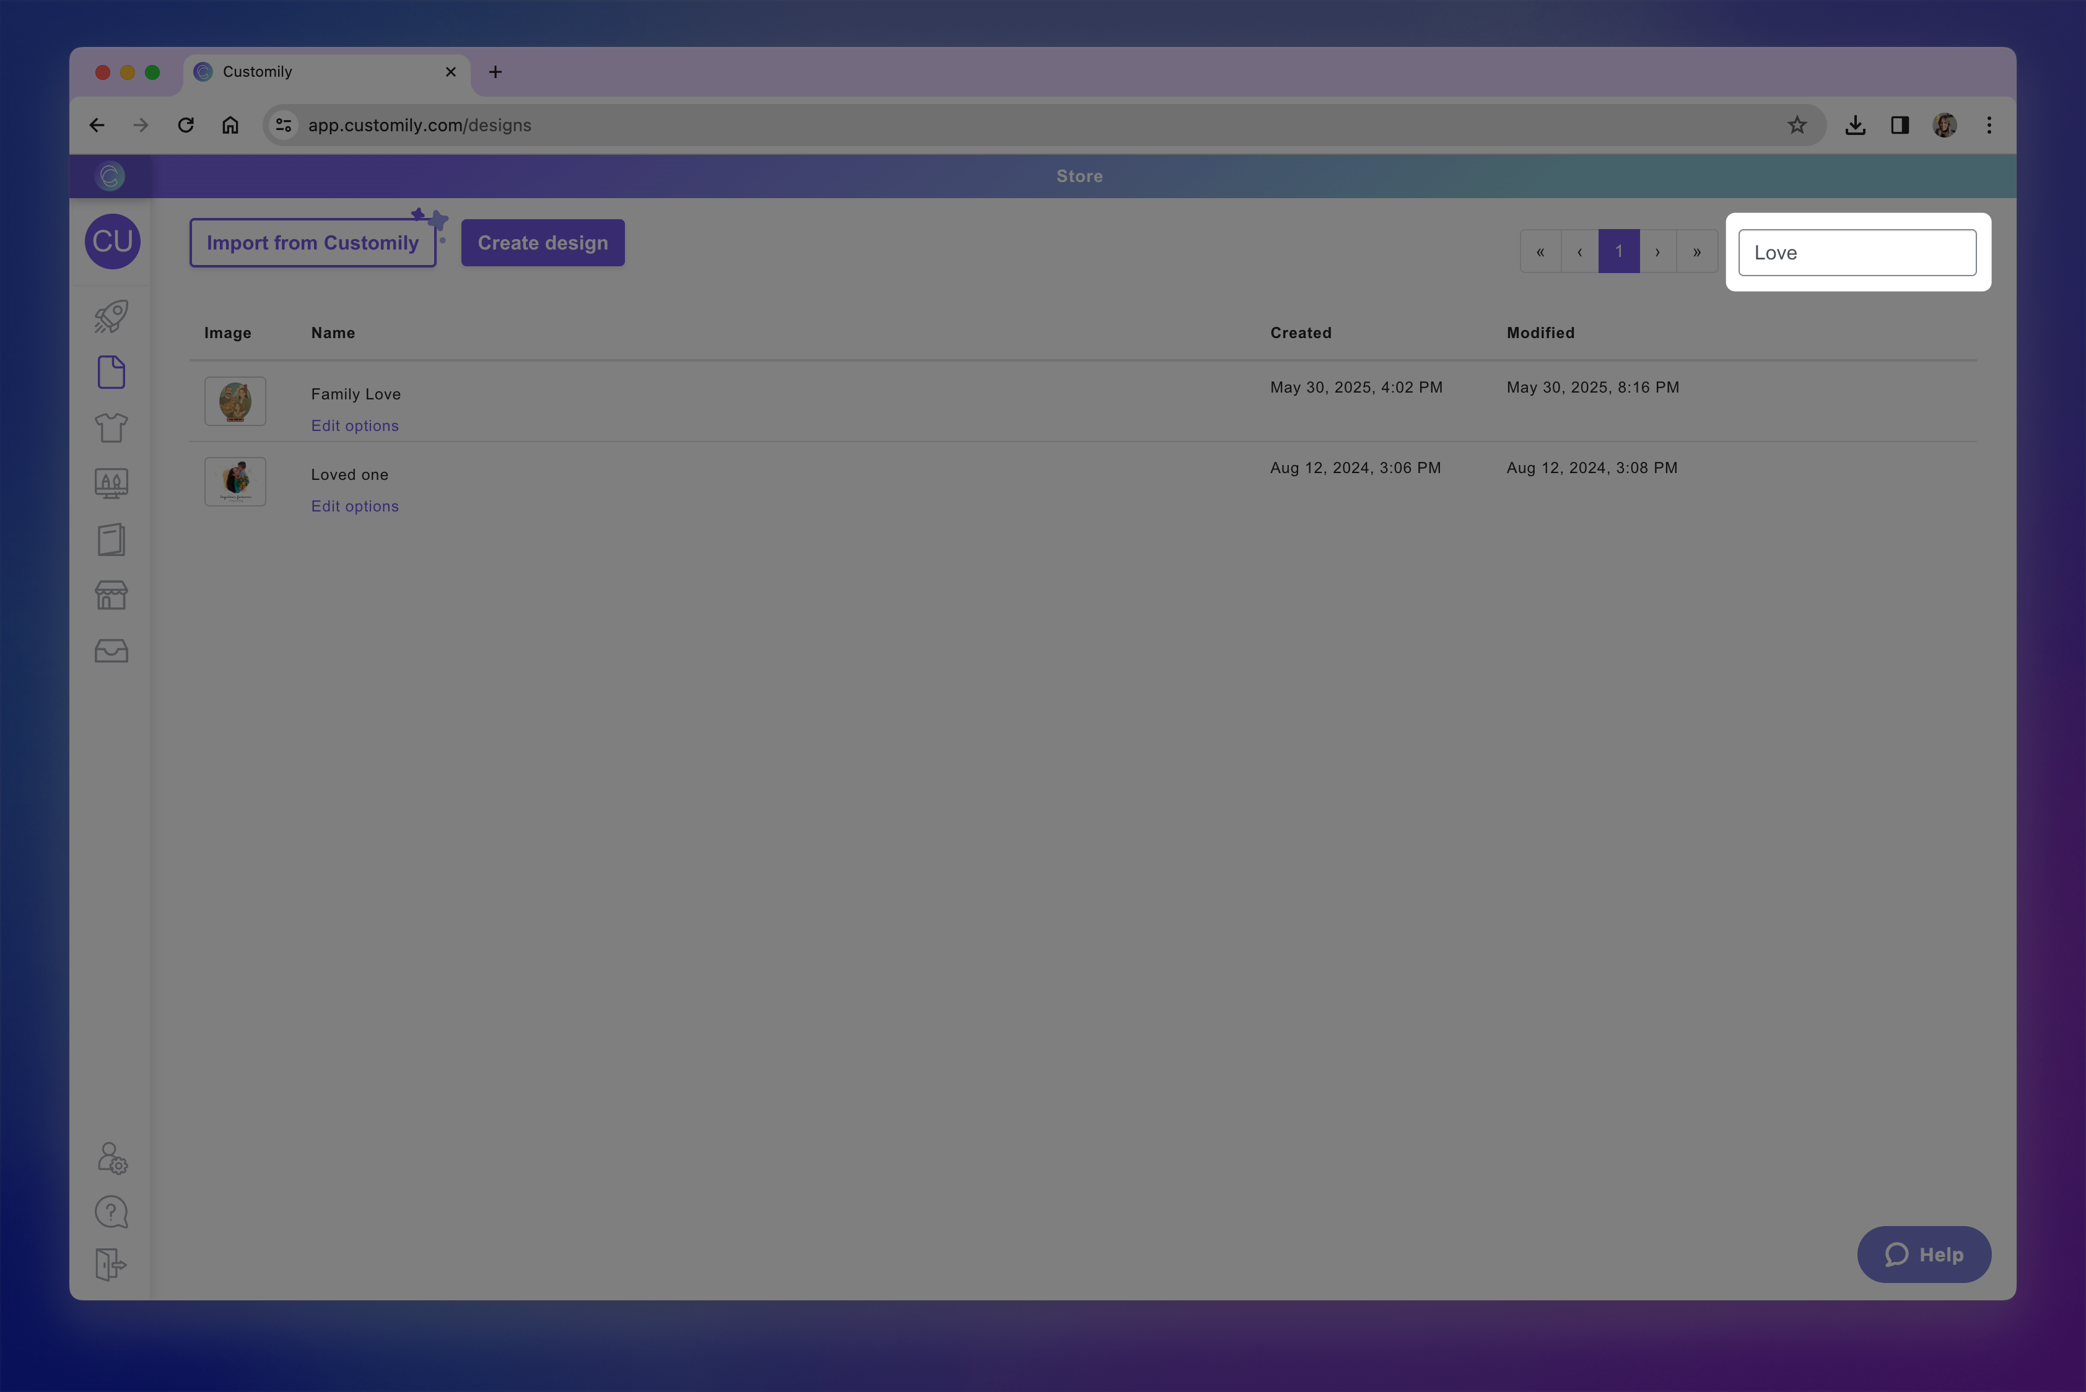Click the CU profile avatar

pos(113,241)
